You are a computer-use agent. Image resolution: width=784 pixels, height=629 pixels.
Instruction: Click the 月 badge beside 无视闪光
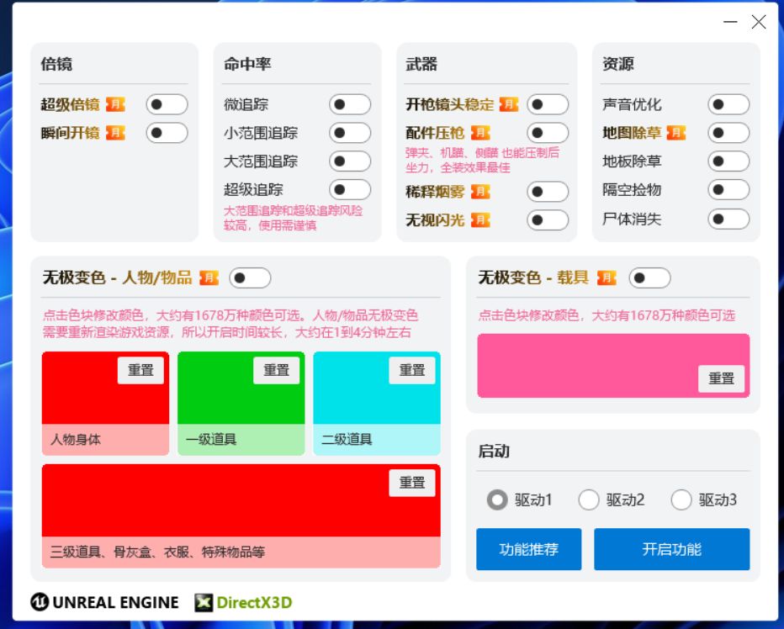(480, 220)
